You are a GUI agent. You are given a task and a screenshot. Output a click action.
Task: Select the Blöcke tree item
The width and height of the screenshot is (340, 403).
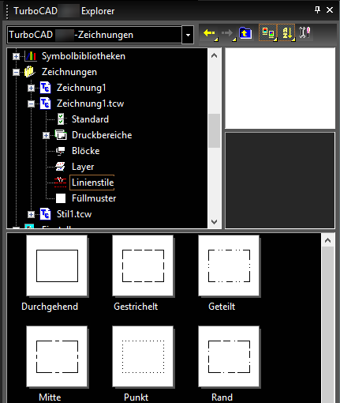[x=86, y=151]
